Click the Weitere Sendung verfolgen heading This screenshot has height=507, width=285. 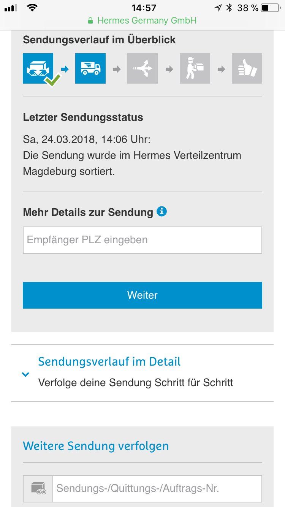(96, 446)
